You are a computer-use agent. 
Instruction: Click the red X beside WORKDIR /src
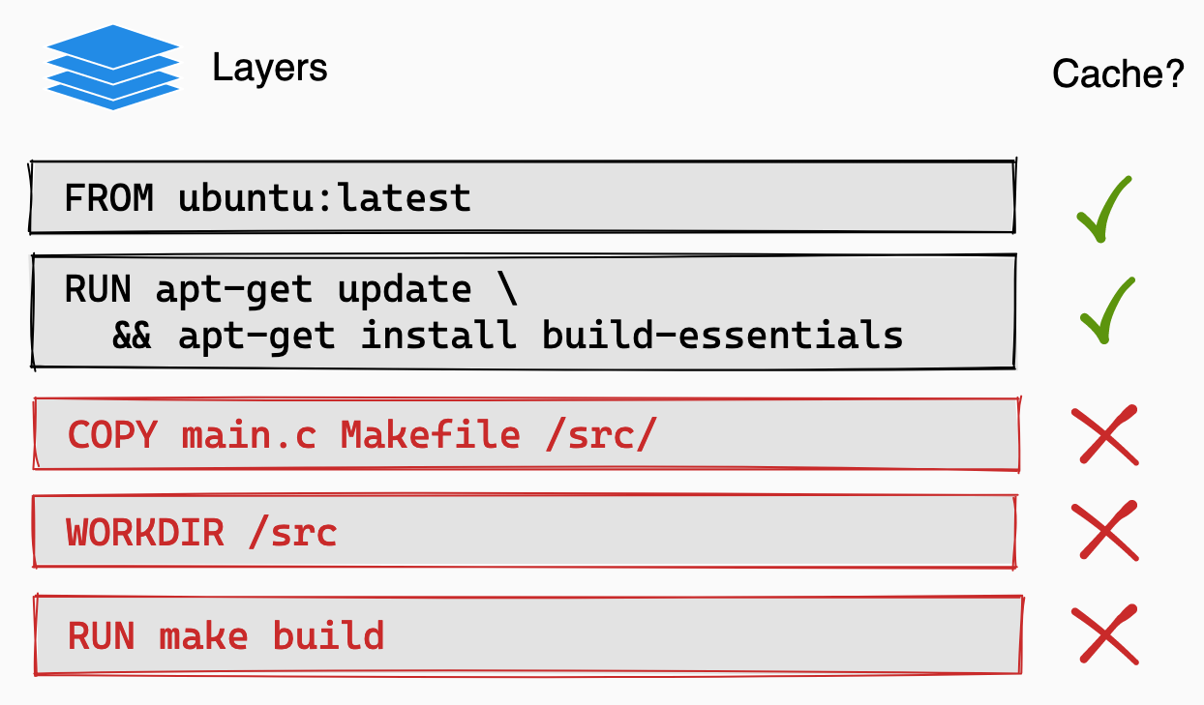pyautogui.click(x=1105, y=531)
